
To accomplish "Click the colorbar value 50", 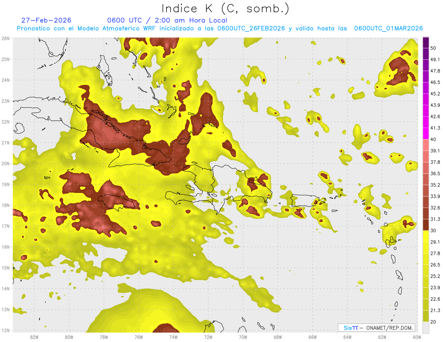I will [x=433, y=48].
